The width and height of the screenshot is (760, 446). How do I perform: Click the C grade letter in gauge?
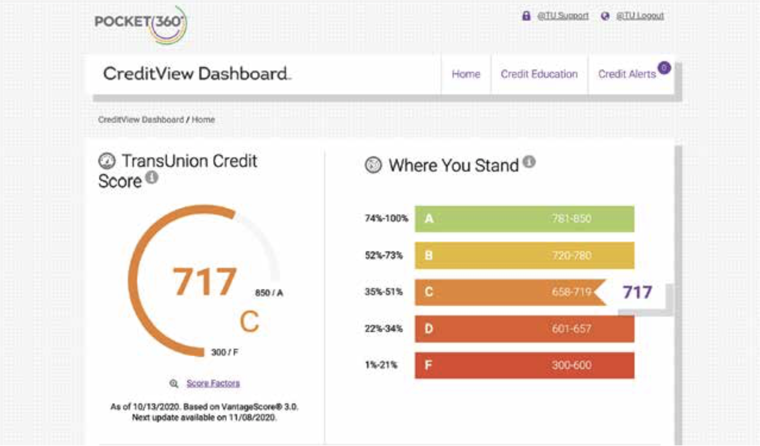click(250, 321)
